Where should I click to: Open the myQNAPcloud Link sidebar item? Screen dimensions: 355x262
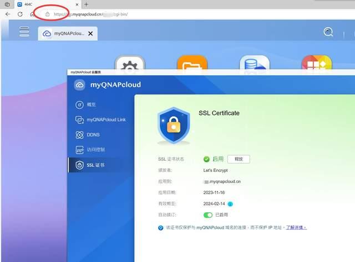[x=100, y=119]
